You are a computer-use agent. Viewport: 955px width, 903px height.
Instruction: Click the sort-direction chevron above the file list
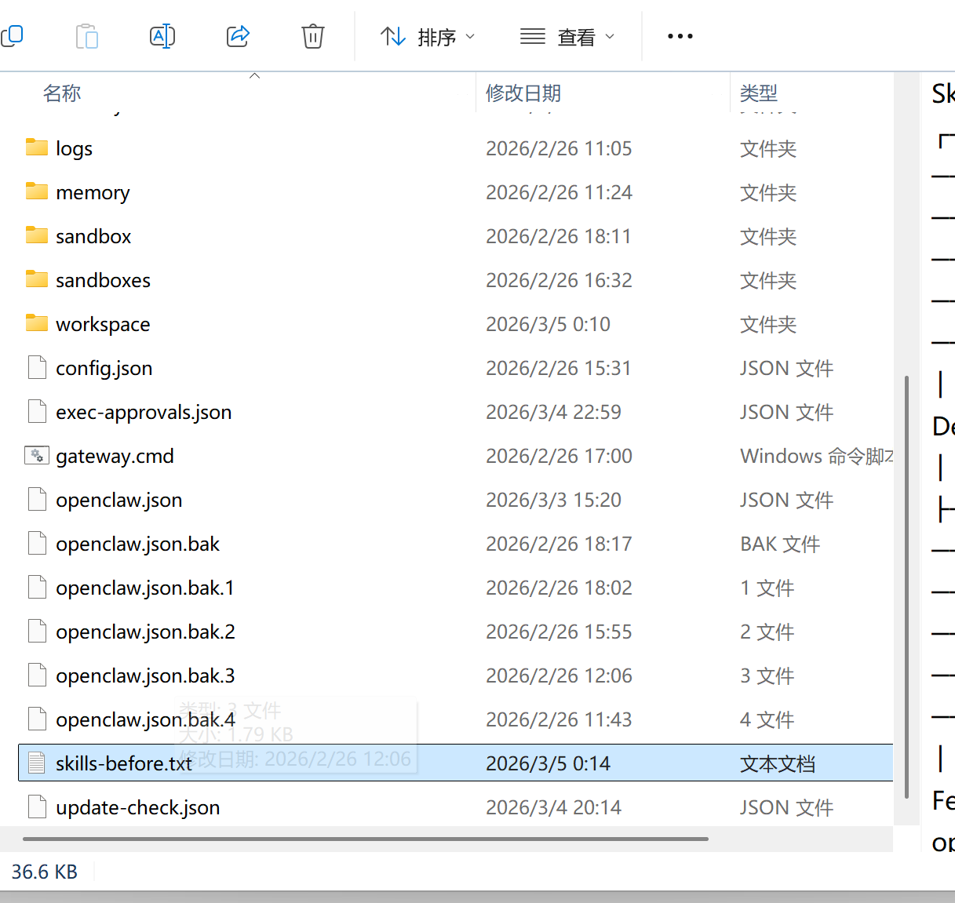(254, 75)
